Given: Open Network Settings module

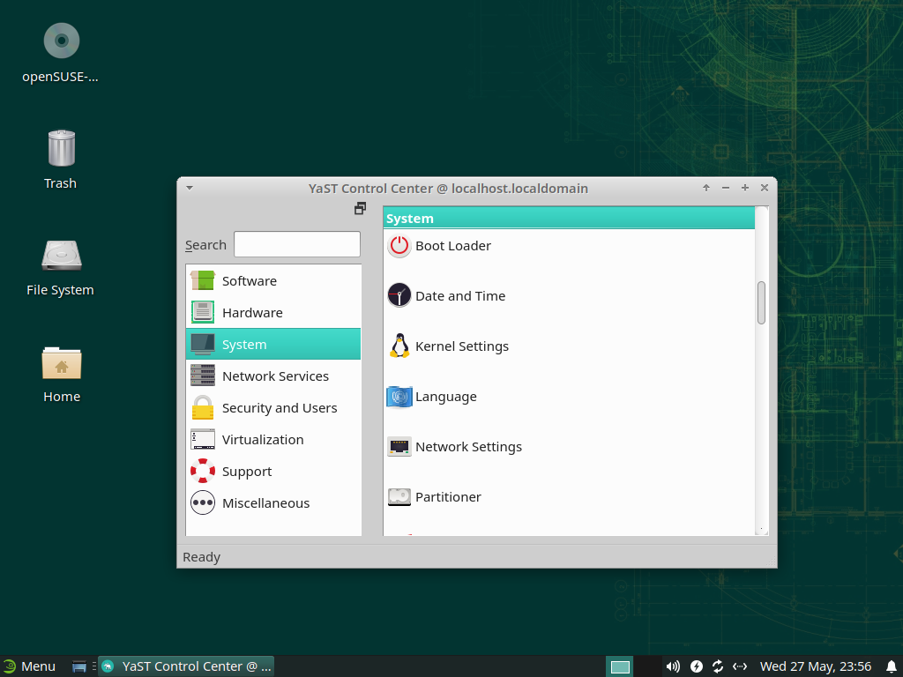Looking at the screenshot, I should 467,447.
